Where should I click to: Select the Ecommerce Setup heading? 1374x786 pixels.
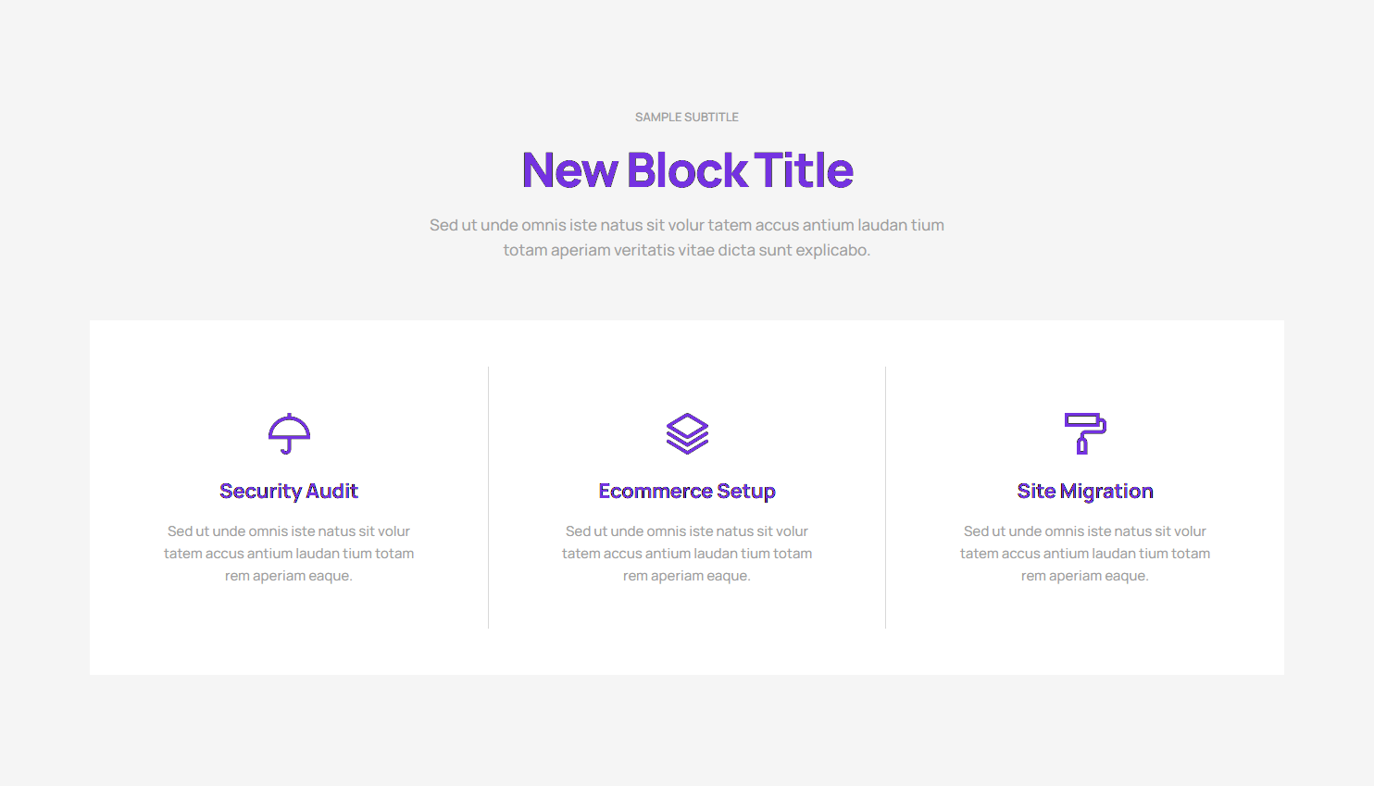(x=687, y=491)
